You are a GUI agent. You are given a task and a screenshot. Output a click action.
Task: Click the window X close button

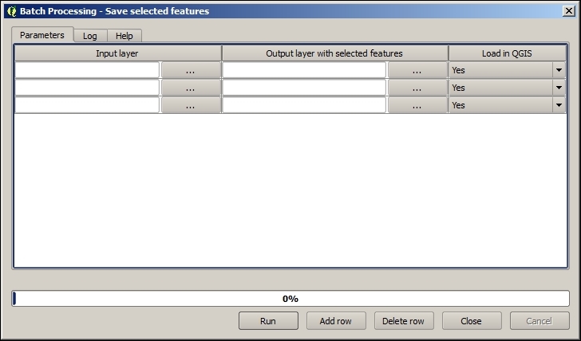[x=569, y=11]
